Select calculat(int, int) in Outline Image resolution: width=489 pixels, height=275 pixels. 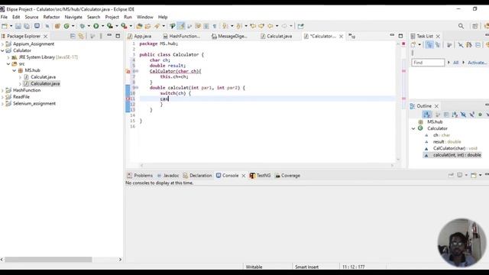[457, 155]
